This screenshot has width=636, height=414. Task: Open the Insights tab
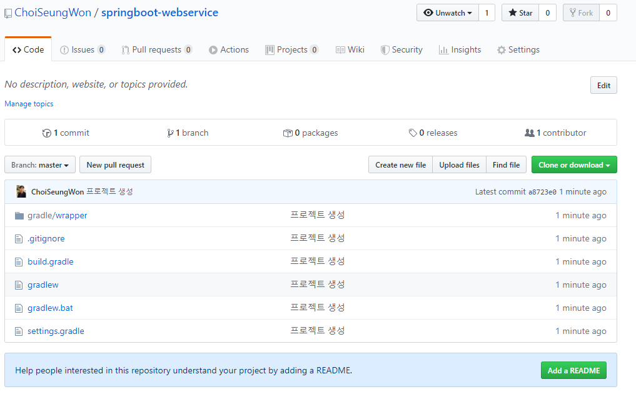[x=460, y=49]
